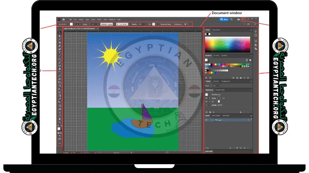Click the Document Setup button

click(x=166, y=24)
